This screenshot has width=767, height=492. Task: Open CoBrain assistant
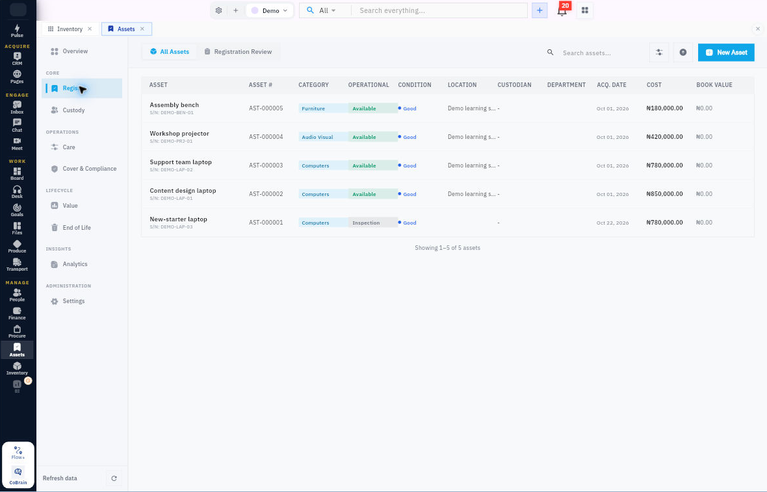pyautogui.click(x=18, y=475)
